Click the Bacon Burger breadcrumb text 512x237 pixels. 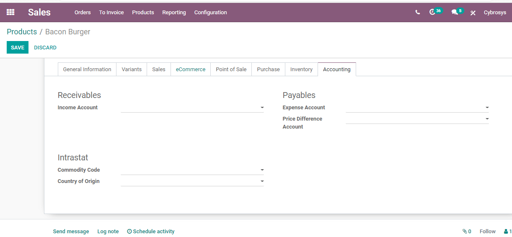(x=68, y=32)
